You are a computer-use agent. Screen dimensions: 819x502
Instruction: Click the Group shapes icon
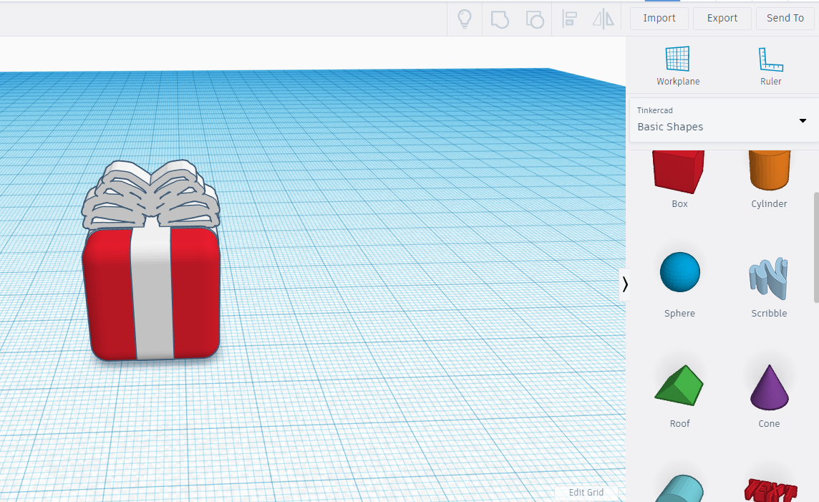tap(500, 19)
